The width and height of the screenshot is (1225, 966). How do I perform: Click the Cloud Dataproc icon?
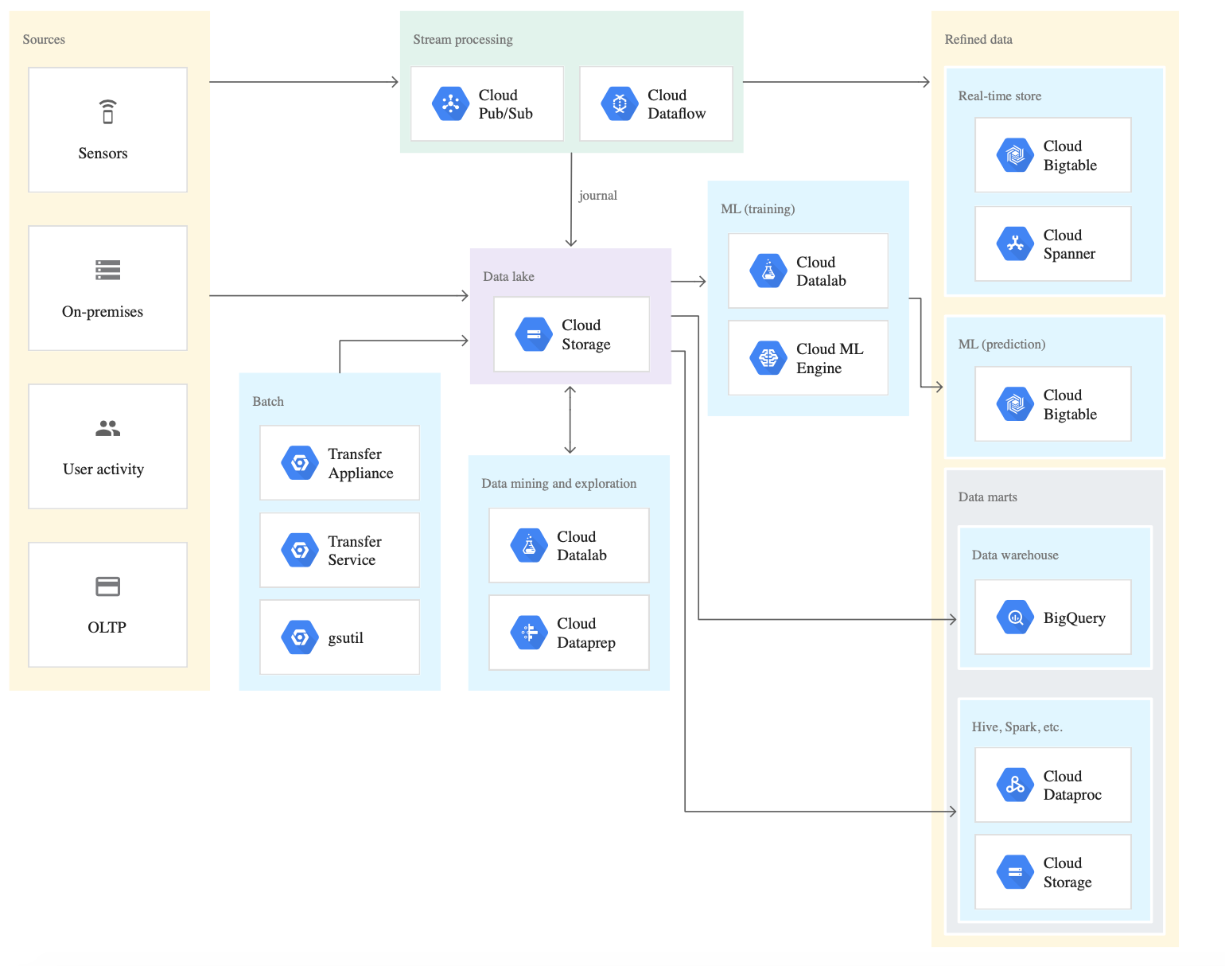coord(1015,785)
